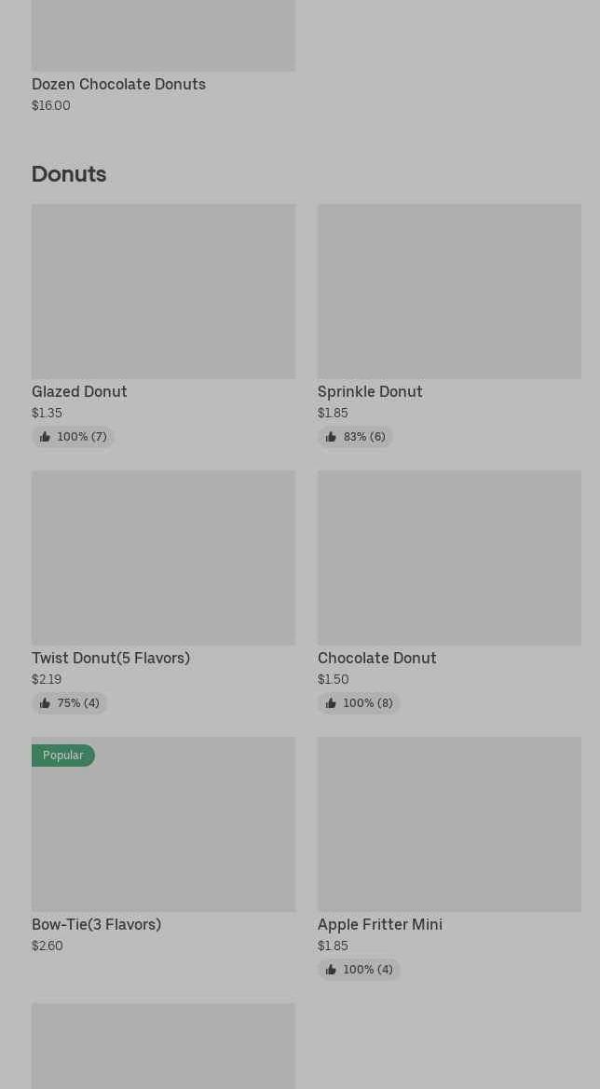
Task: Open the Twist Donut(5 Flavors) title
Action: (x=111, y=658)
